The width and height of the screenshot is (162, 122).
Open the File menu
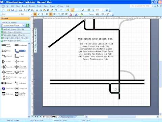(x=7, y=6)
